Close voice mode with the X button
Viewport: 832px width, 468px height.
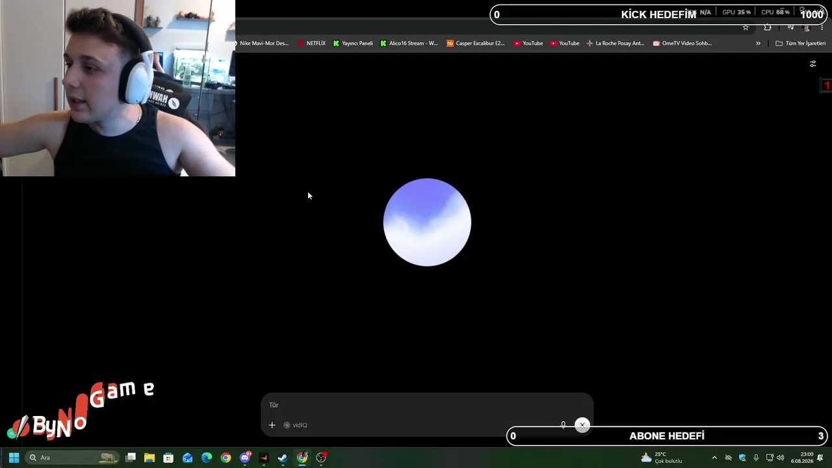point(582,425)
